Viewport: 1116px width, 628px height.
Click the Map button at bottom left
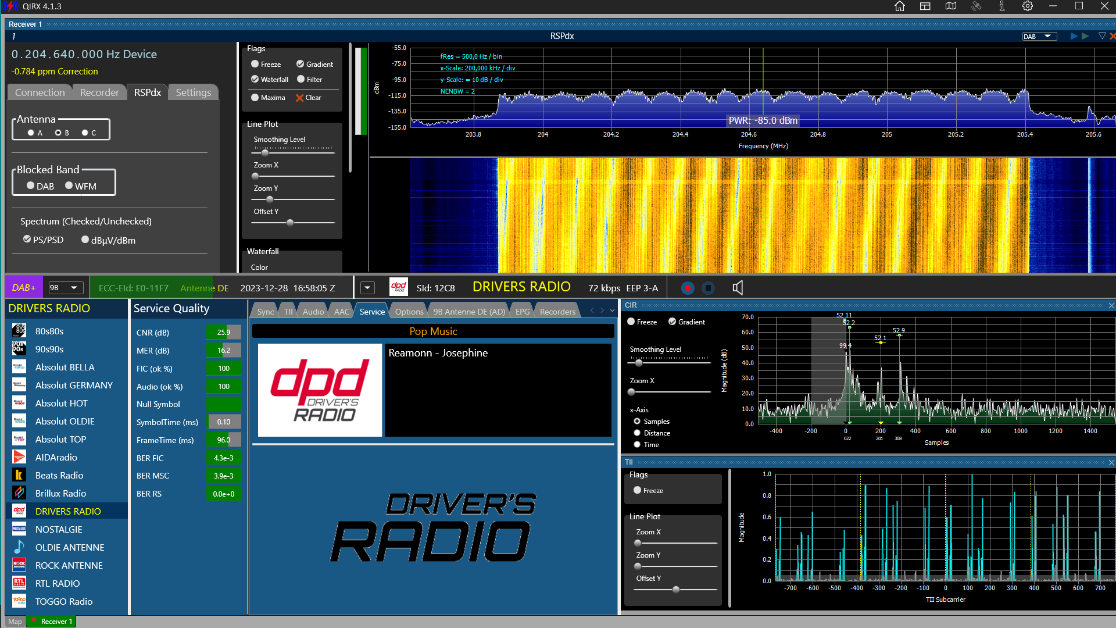pos(15,622)
